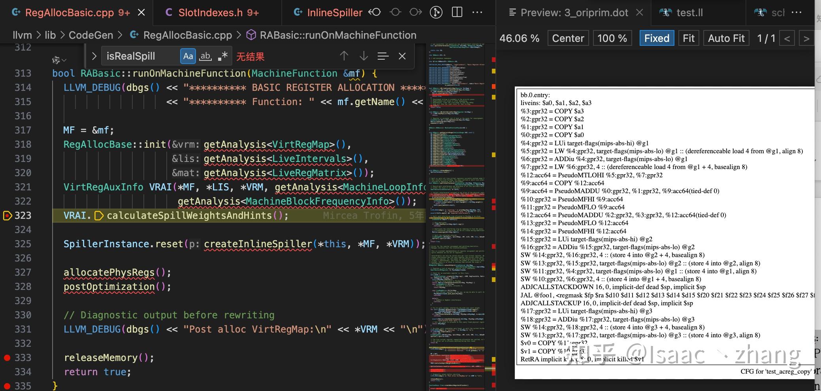Go to previous match arrow

[344, 56]
